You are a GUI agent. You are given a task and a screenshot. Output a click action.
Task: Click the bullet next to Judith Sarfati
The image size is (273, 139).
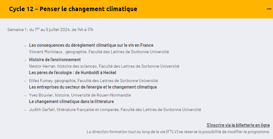[x=25, y=110]
